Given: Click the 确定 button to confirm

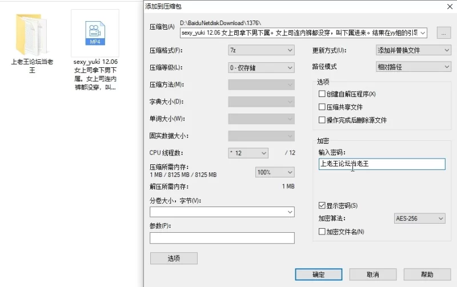Looking at the screenshot, I should pos(318,274).
